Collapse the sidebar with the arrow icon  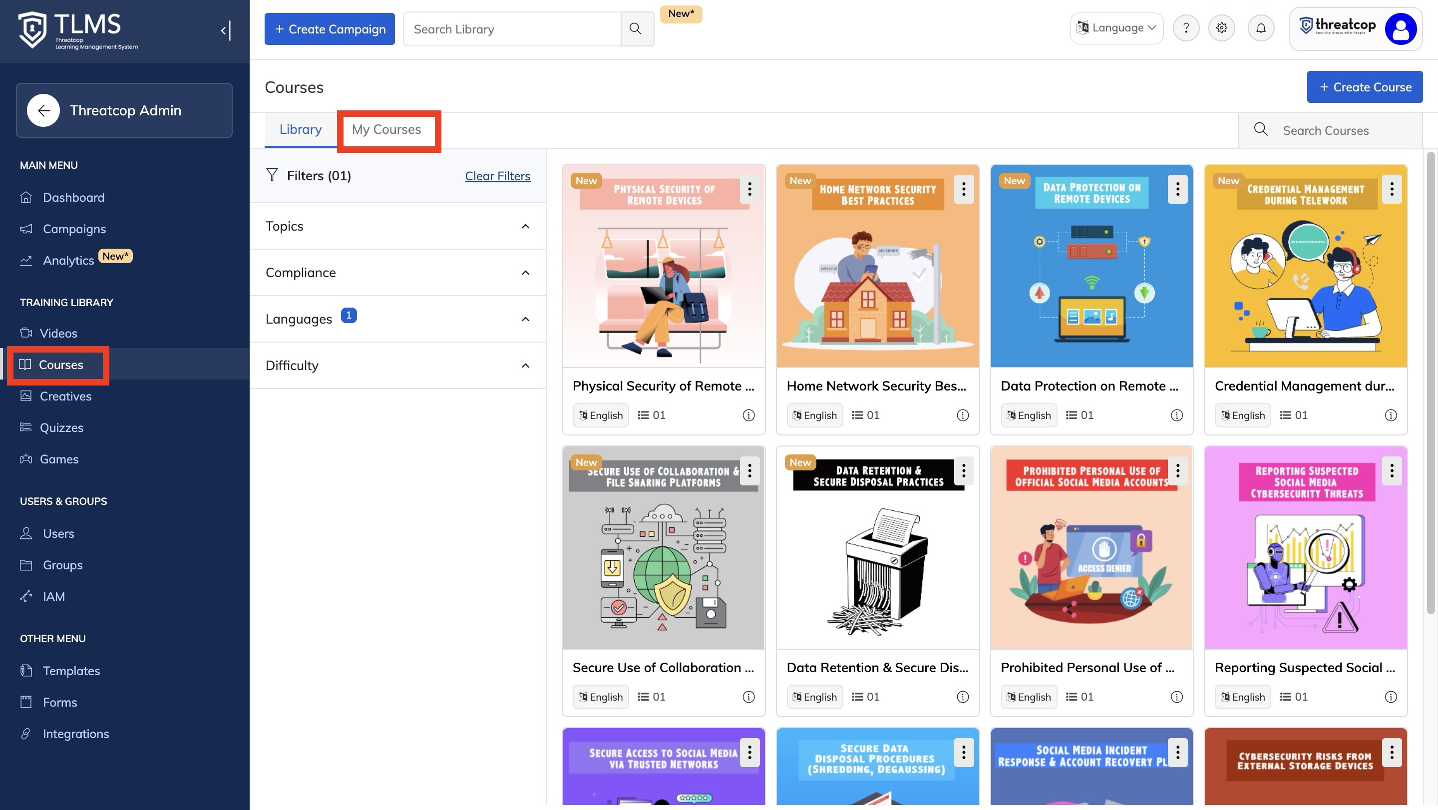pos(226,30)
